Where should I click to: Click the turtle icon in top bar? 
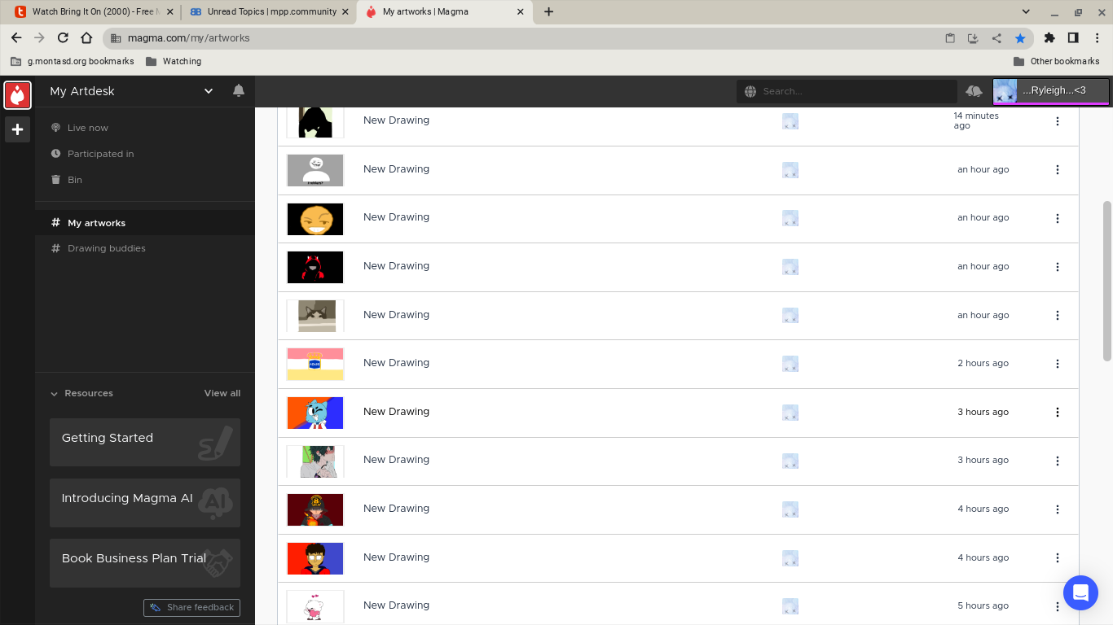click(974, 91)
